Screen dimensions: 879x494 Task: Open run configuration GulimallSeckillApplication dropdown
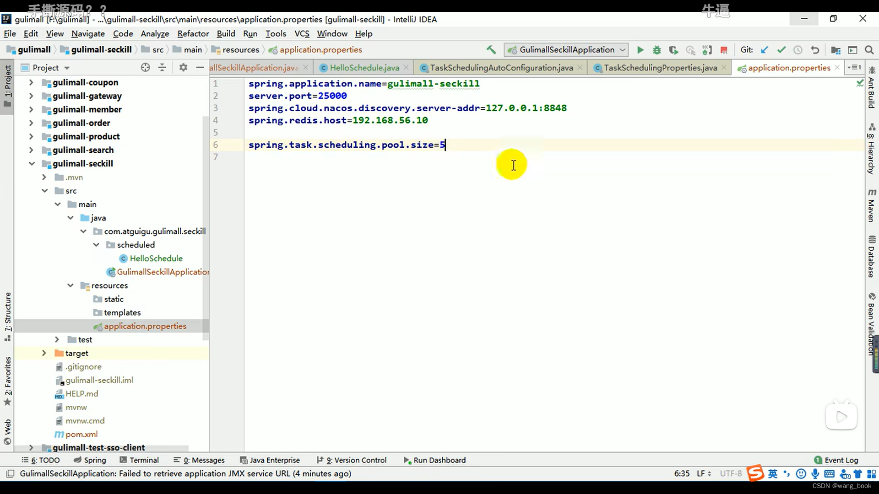point(566,50)
